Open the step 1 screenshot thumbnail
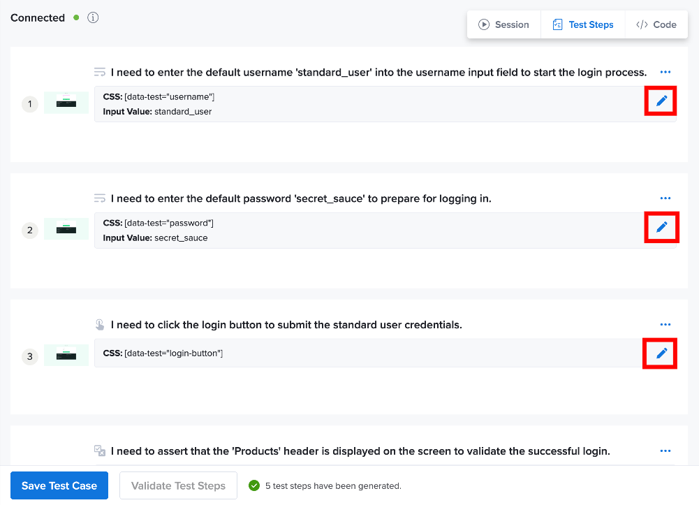 pos(66,103)
